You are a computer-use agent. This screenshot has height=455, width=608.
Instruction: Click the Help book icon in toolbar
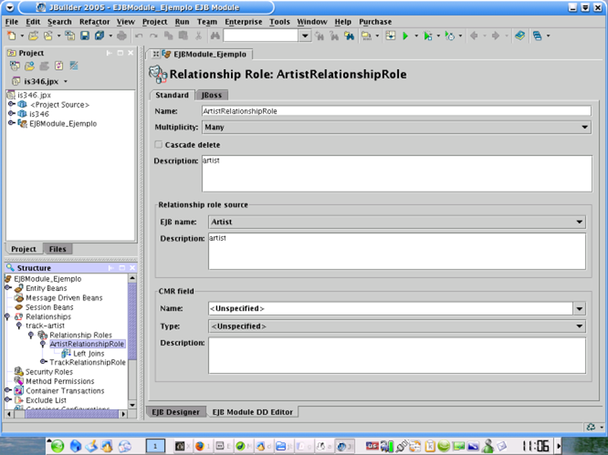click(520, 36)
